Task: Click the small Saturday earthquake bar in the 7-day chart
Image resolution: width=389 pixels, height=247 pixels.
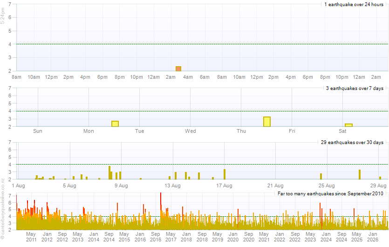Action: (x=348, y=125)
